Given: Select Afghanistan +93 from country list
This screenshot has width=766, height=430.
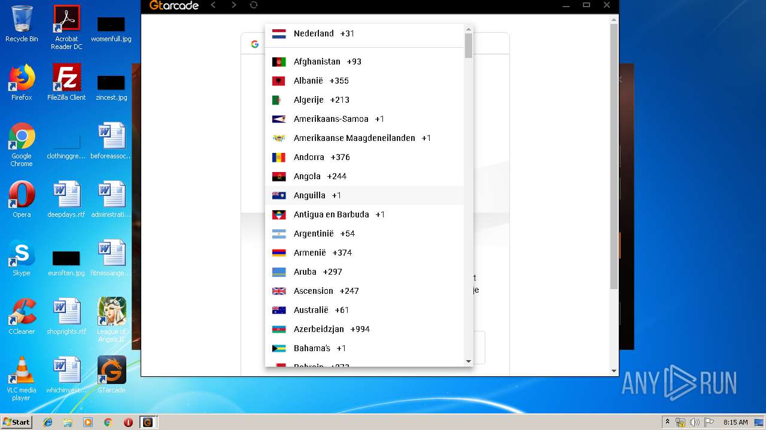Looking at the screenshot, I should 364,62.
